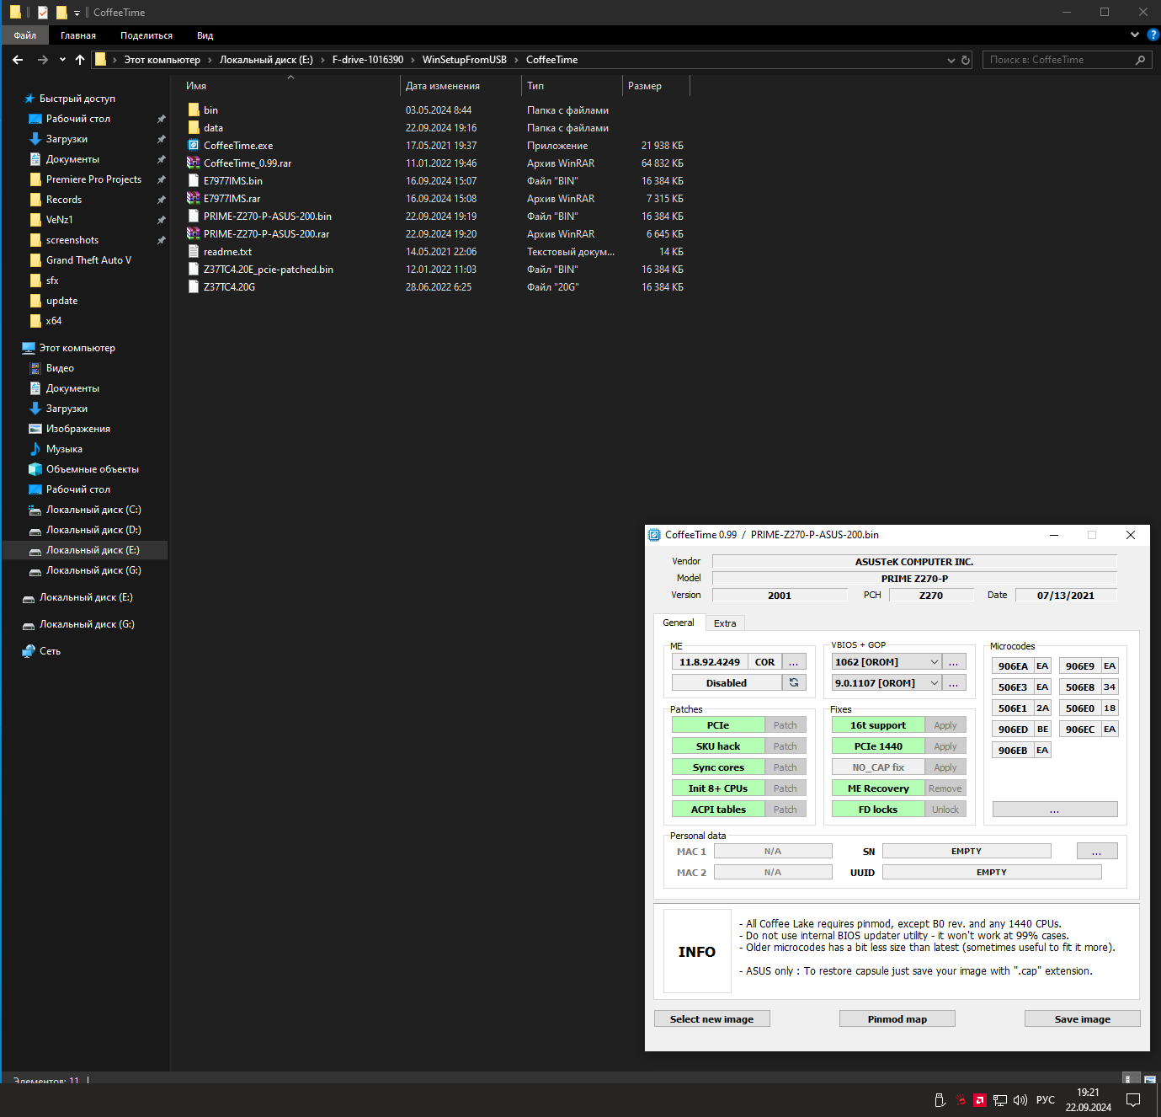This screenshot has height=1117, width=1161.
Task: Click the 906EA microcode entry
Action: (x=1014, y=666)
